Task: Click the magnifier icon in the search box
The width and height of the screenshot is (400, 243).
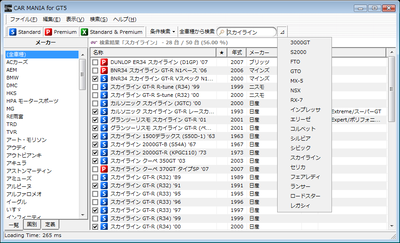Action: (x=222, y=32)
